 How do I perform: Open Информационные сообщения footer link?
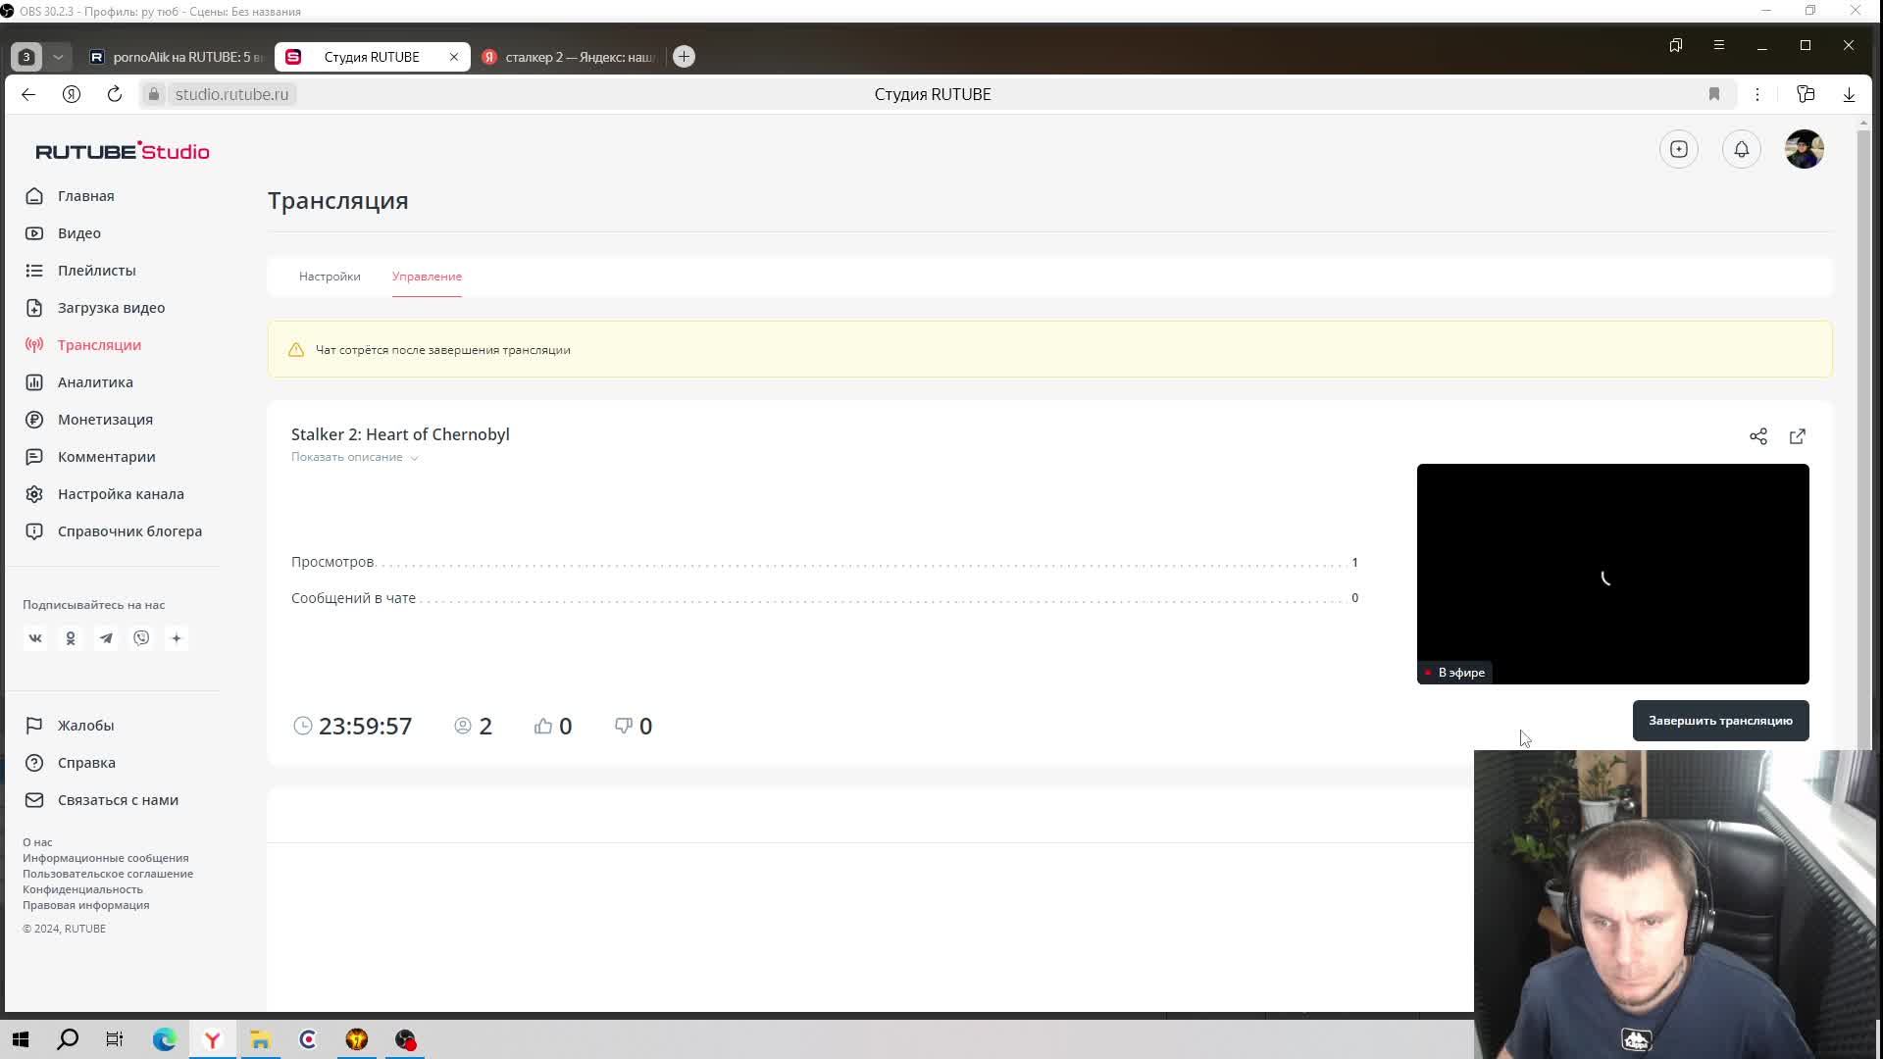[x=106, y=858]
